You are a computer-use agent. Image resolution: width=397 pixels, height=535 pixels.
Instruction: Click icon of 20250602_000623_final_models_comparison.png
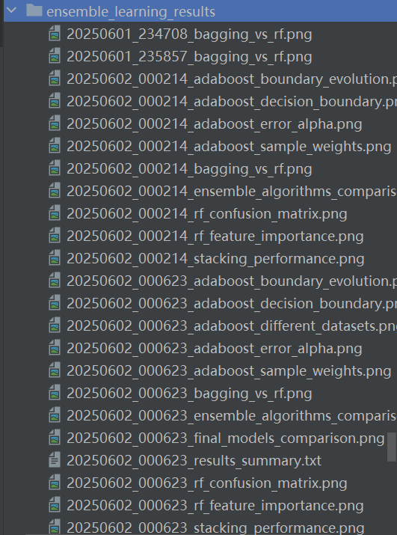(x=55, y=438)
